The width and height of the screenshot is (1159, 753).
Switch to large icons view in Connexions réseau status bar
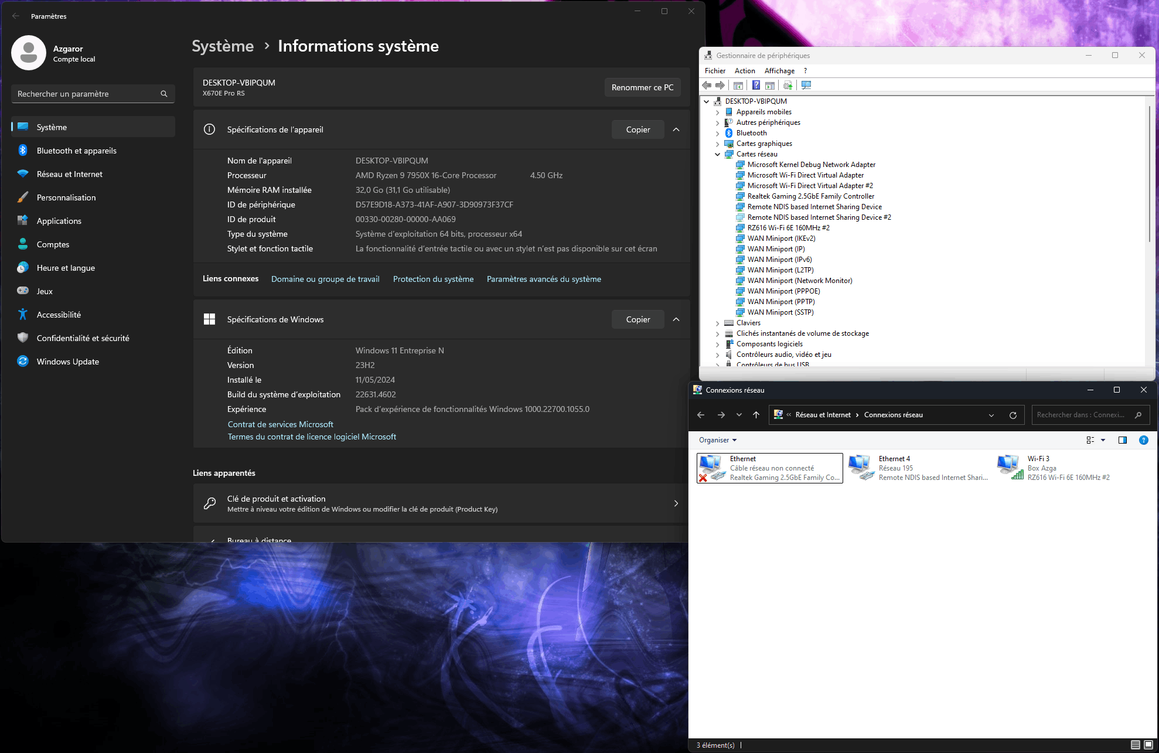point(1148,745)
